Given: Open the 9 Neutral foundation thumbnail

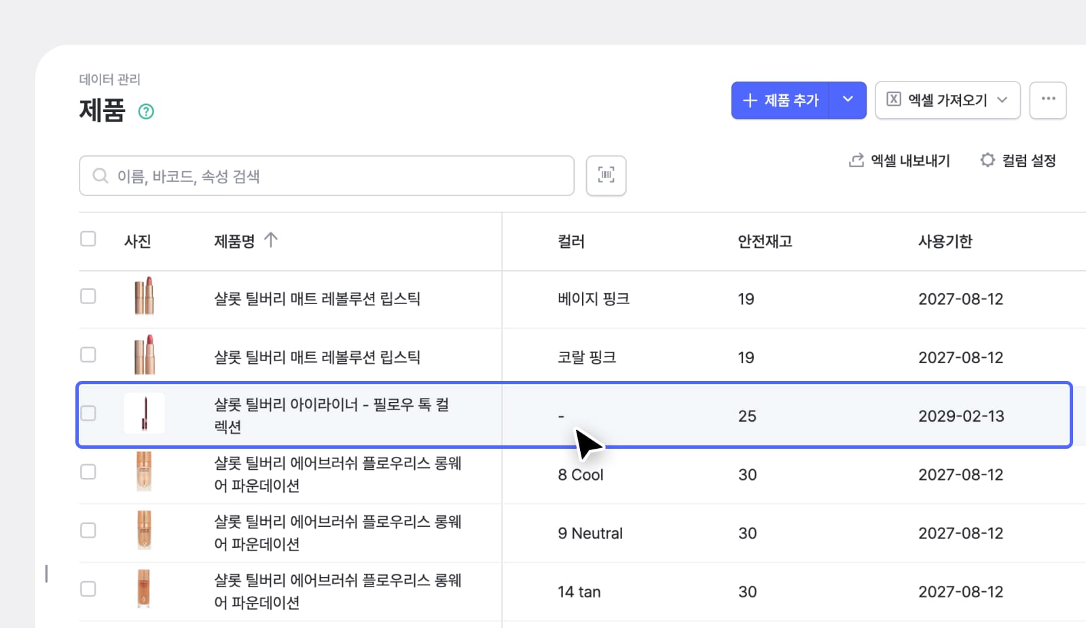Looking at the screenshot, I should click(144, 530).
